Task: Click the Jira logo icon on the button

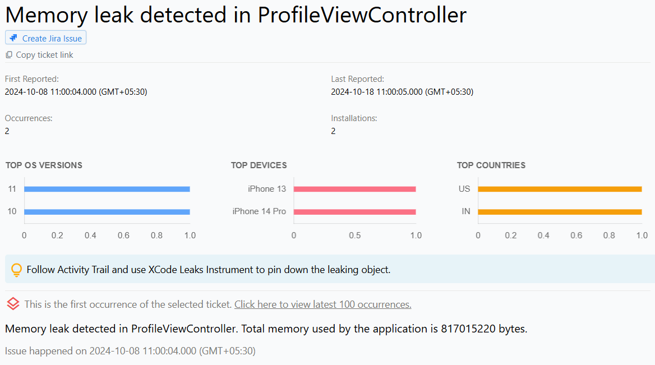Action: [x=12, y=38]
